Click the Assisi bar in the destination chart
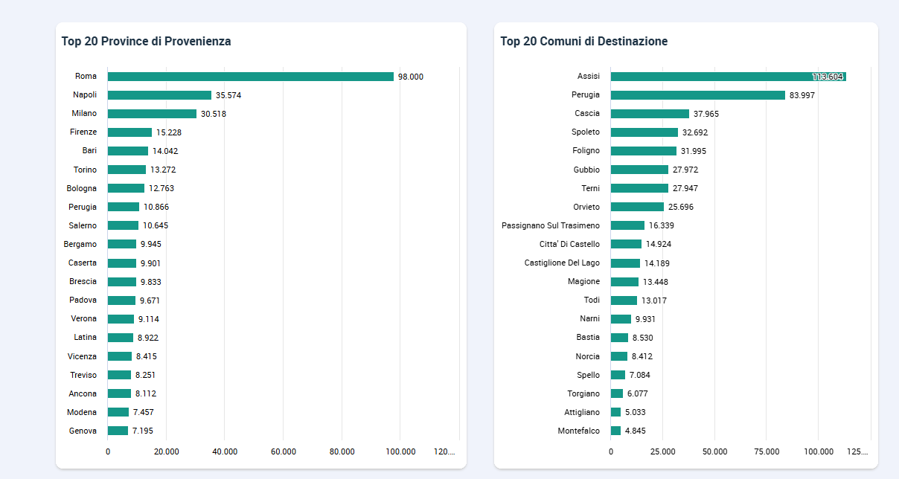The width and height of the screenshot is (899, 479). [728, 77]
